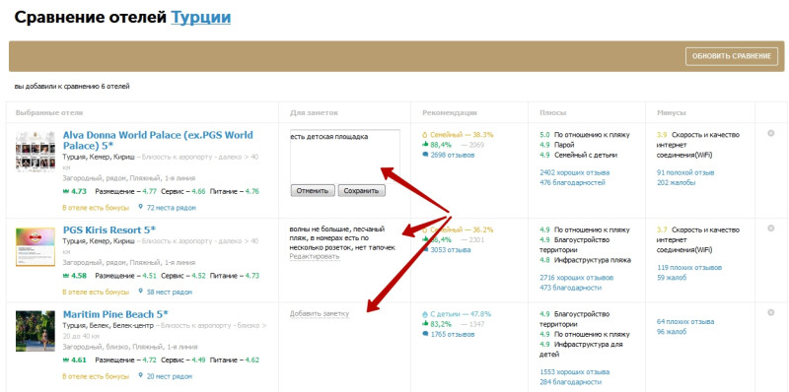This screenshot has height=392, width=789.
Task: Open 64 плохих отзыва link
Action: (685, 322)
